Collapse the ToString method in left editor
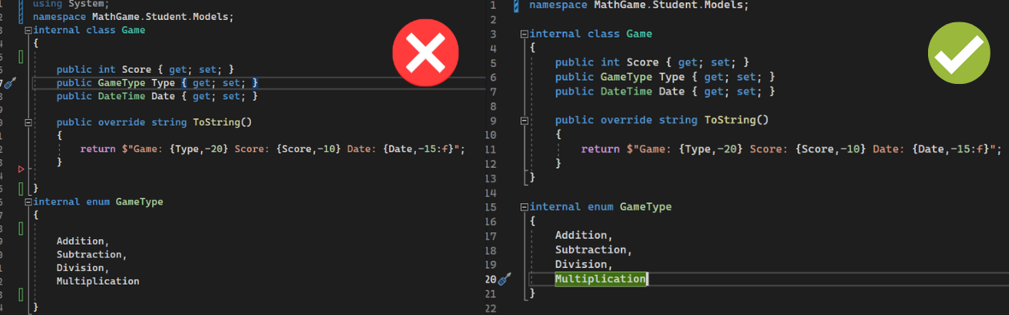This screenshot has height=315, width=1009. [29, 122]
